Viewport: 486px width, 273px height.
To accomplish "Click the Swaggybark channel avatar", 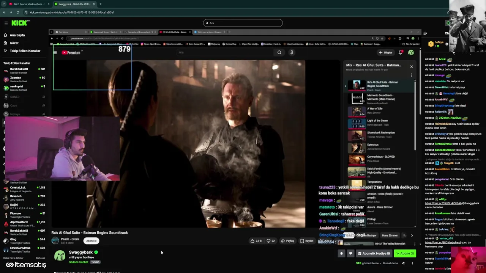I will [x=60, y=256].
